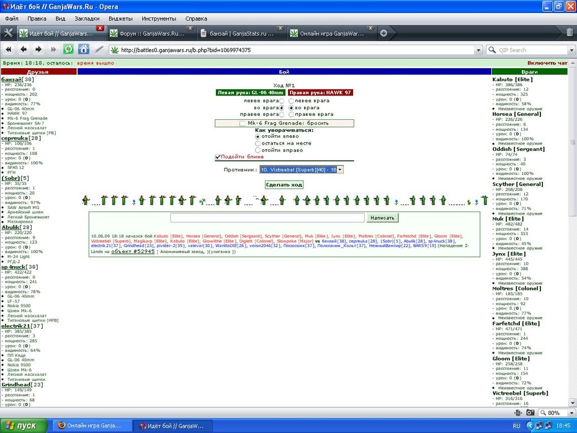Click the fit-to-width icon in status bar

(x=518, y=413)
